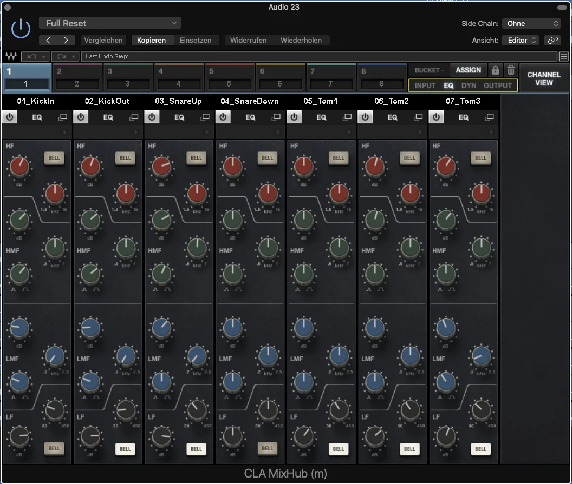Open the Full Reset preset dropdown

point(110,23)
